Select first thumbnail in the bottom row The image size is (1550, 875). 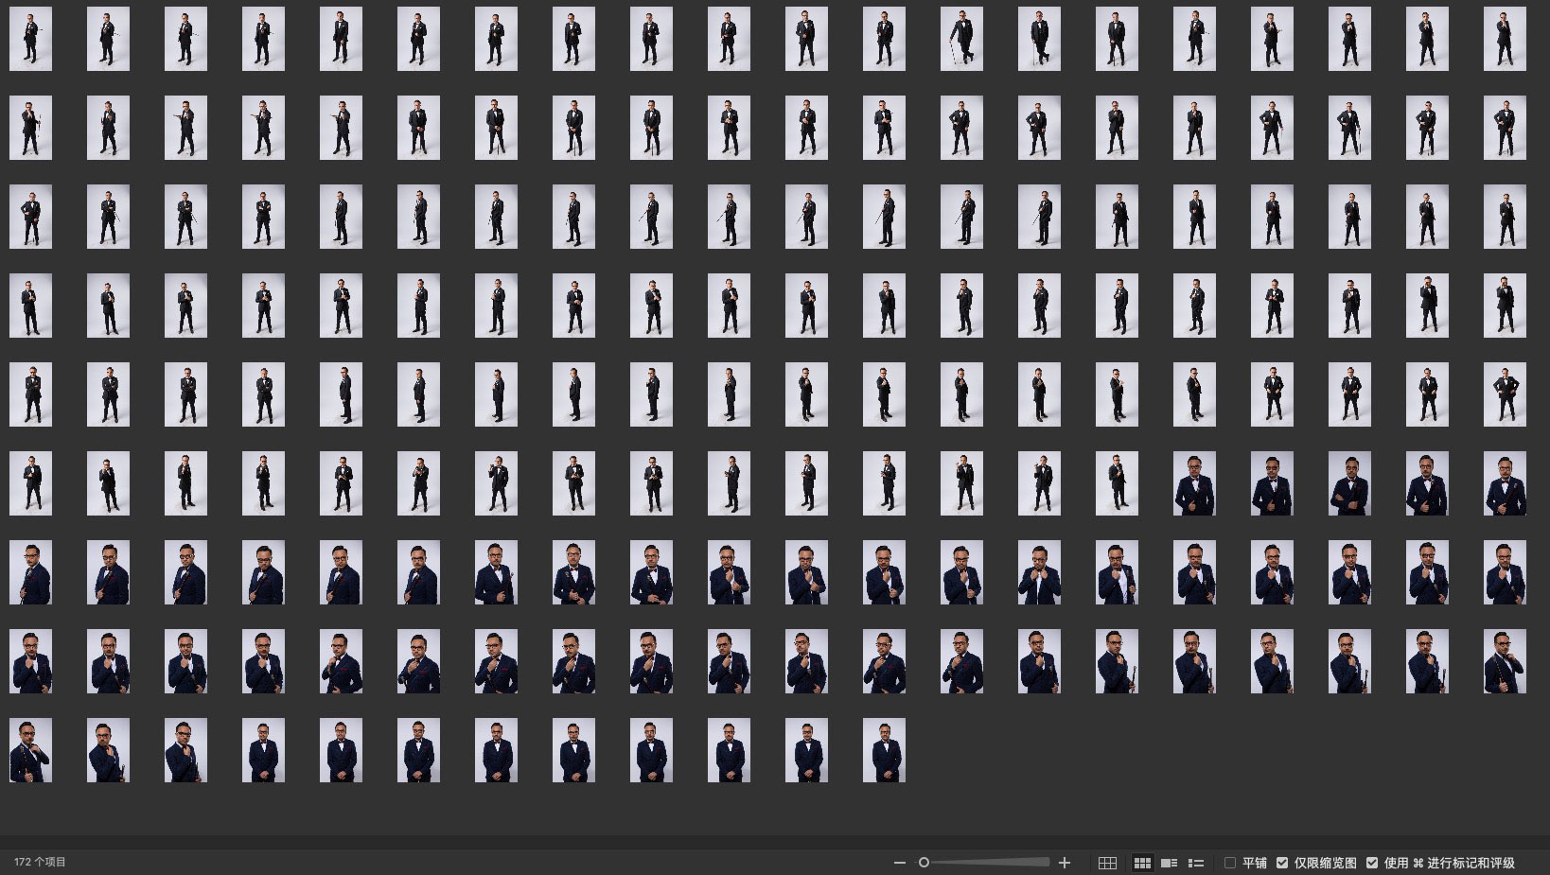30,750
